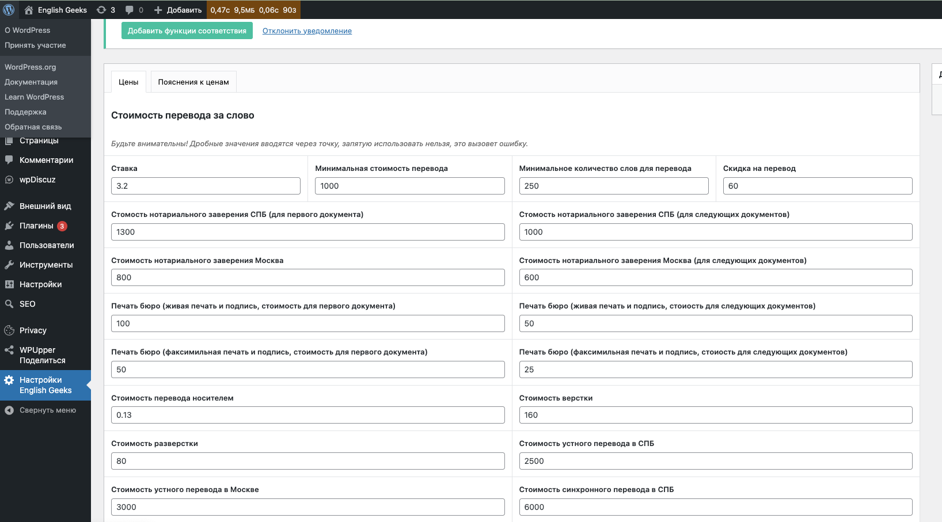Switch to the Пояснения к ценам tab
Image resolution: width=942 pixels, height=522 pixels.
(x=193, y=82)
